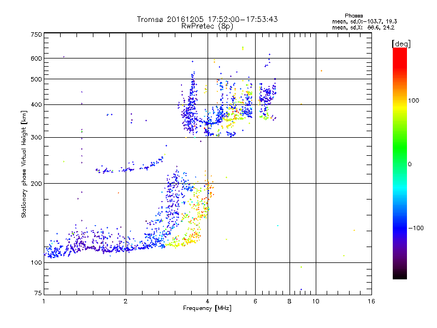Viewport: 437px width, 328px height.
Task: Click the x-axis tick label '2'
Action: click(126, 301)
